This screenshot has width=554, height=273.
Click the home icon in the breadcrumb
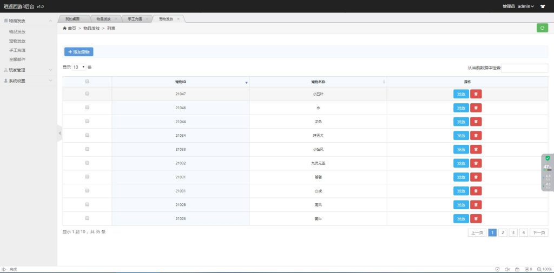coord(65,28)
